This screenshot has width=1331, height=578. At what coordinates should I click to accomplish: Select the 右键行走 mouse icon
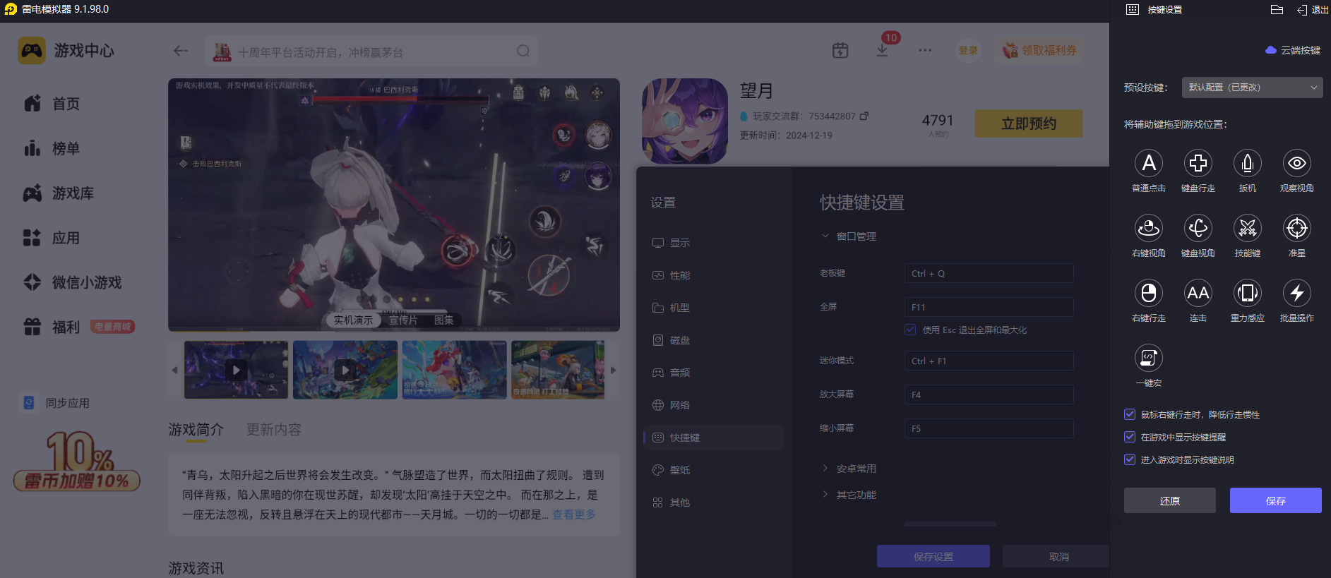[x=1149, y=293]
